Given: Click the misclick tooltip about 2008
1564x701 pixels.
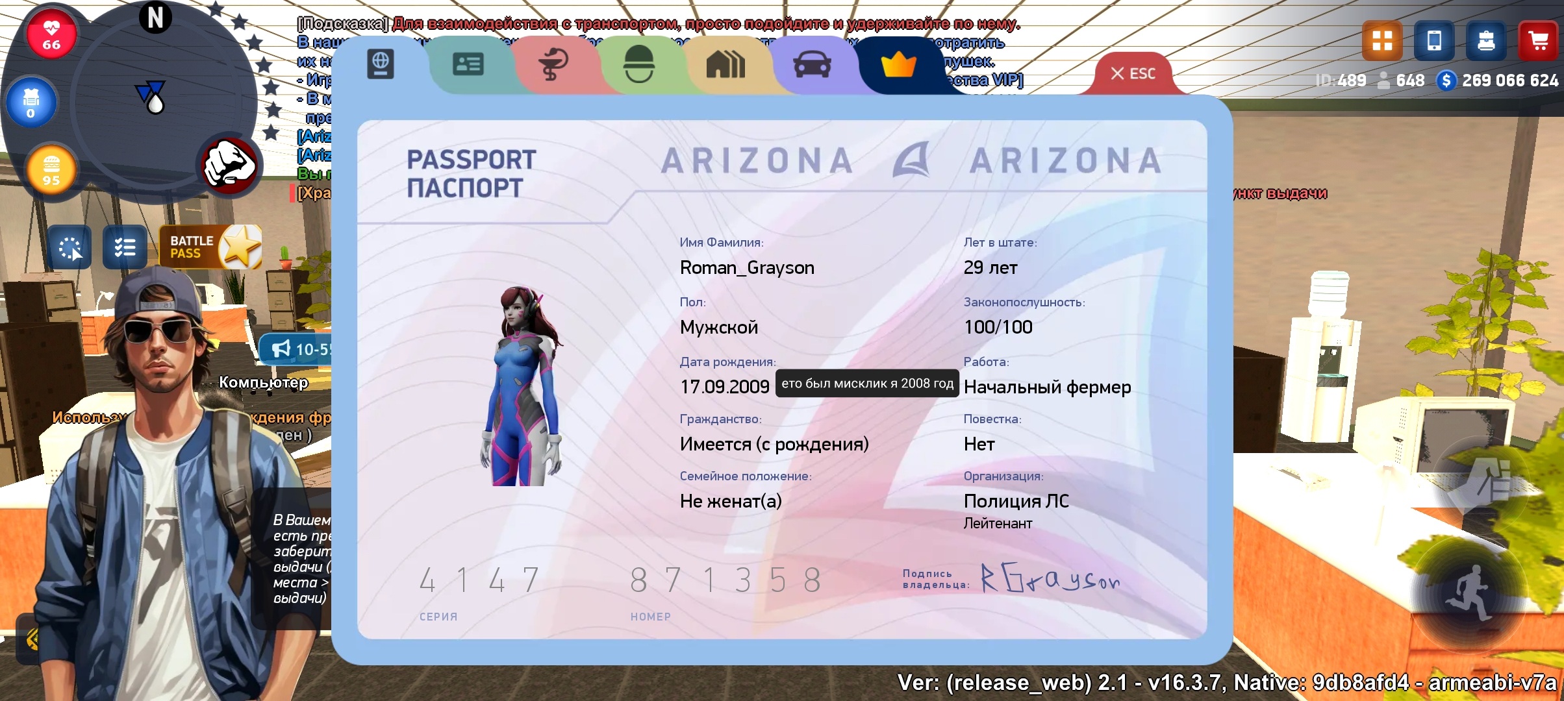Looking at the screenshot, I should click(868, 384).
